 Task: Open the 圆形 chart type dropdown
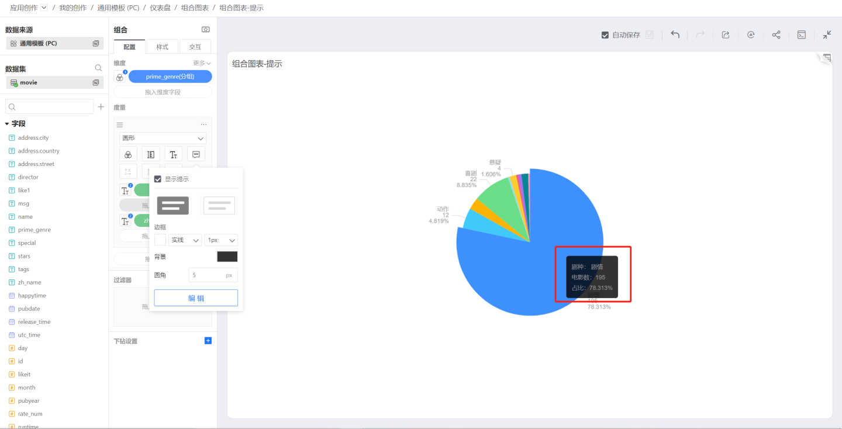coord(163,139)
